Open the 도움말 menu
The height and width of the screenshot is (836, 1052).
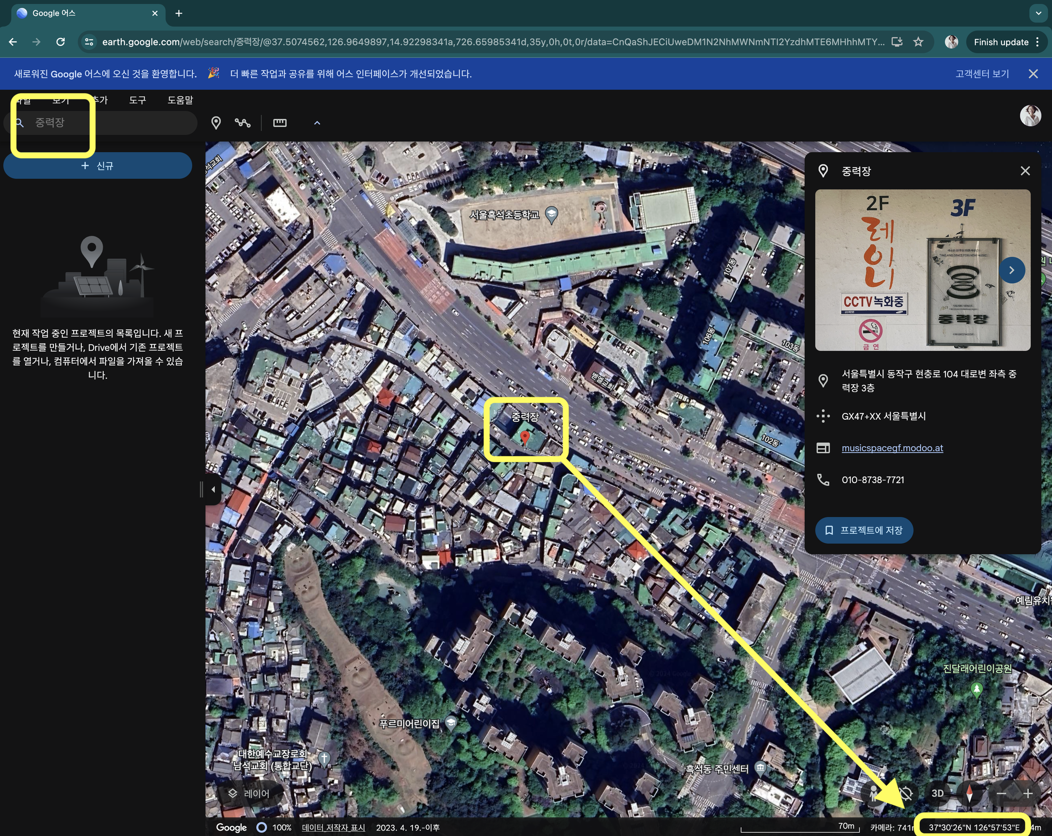coord(180,100)
